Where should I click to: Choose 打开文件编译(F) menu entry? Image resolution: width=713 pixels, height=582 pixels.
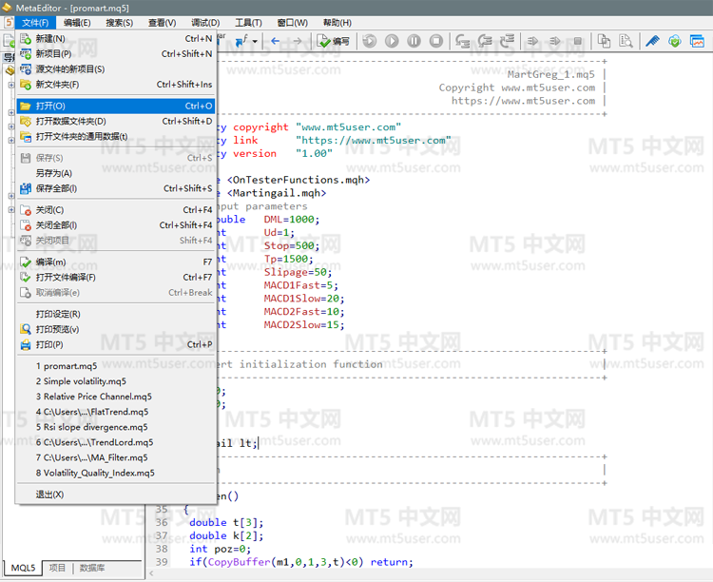point(116,277)
